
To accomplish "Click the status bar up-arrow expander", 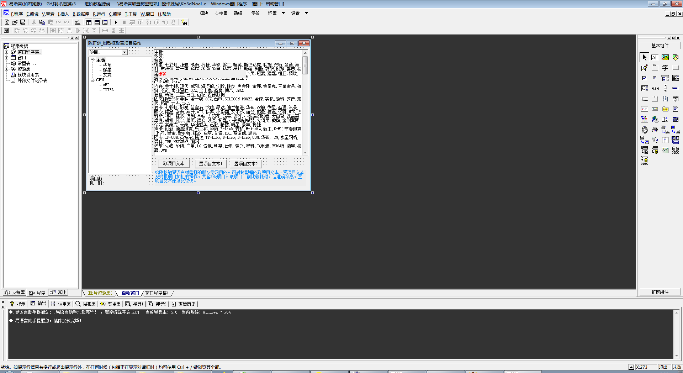I will [631, 367].
